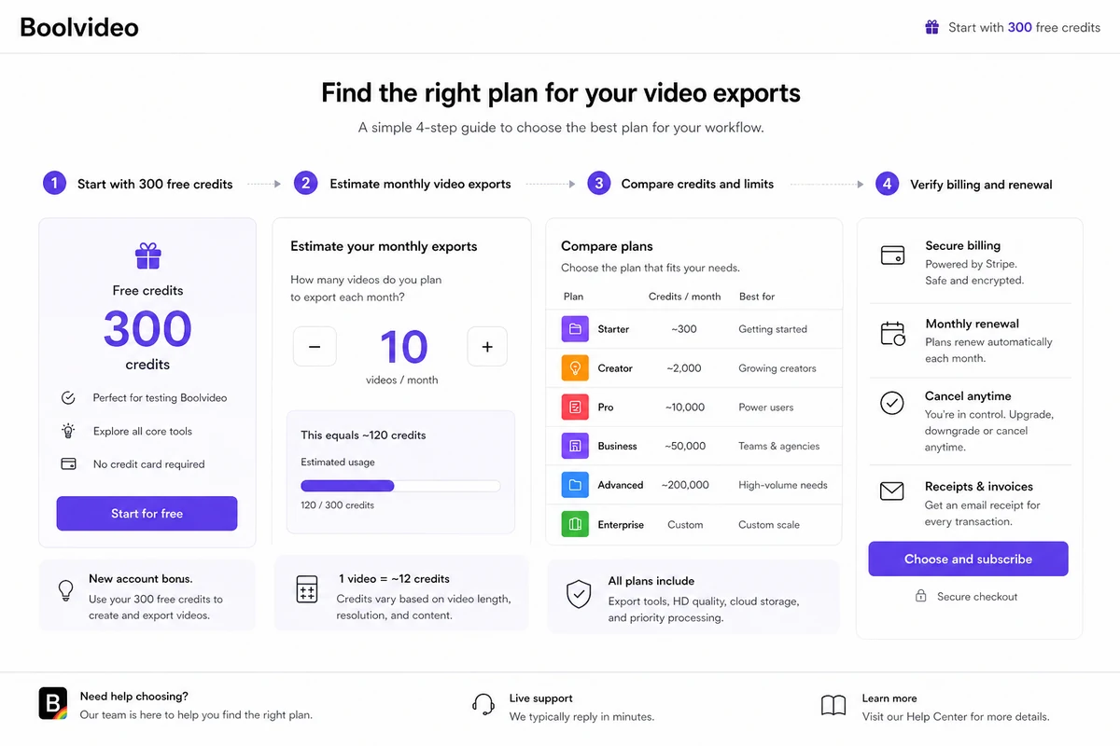Click the purple Business plan icon
Viewport: 1120px width, 746px height.
click(575, 446)
